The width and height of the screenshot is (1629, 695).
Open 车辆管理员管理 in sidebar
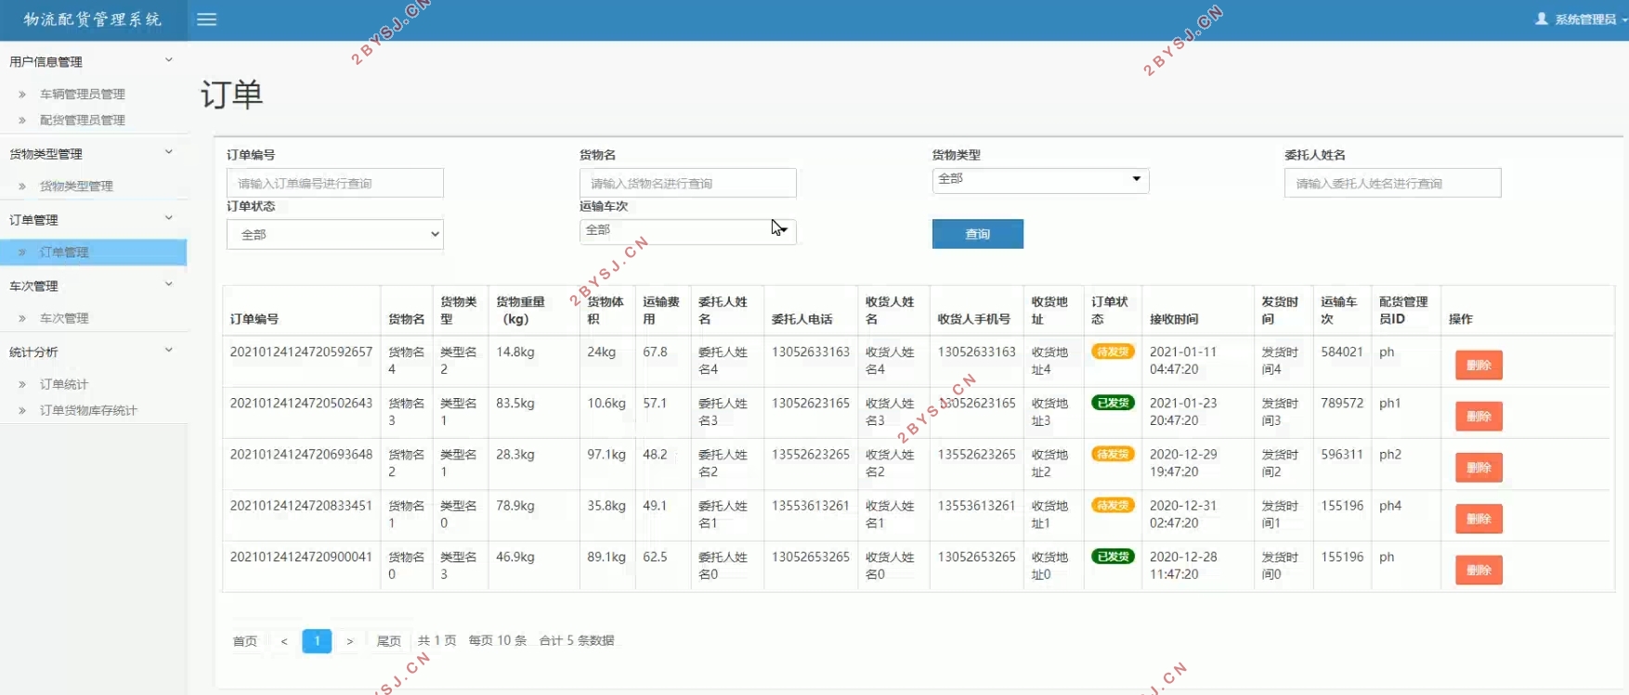pos(82,94)
